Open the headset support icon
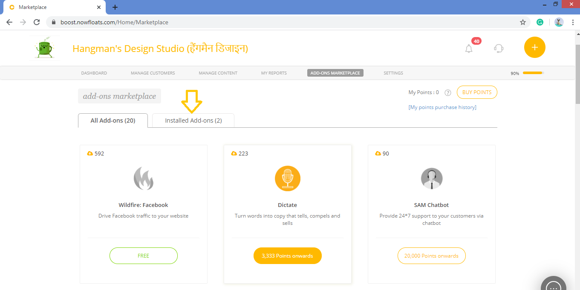This screenshot has height=290, width=580. (x=499, y=48)
